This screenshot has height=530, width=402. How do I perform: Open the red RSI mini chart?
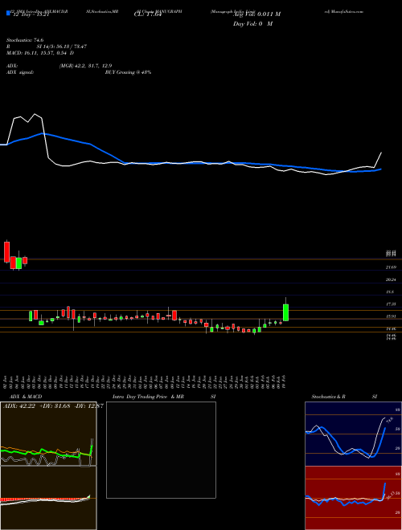[353, 498]
